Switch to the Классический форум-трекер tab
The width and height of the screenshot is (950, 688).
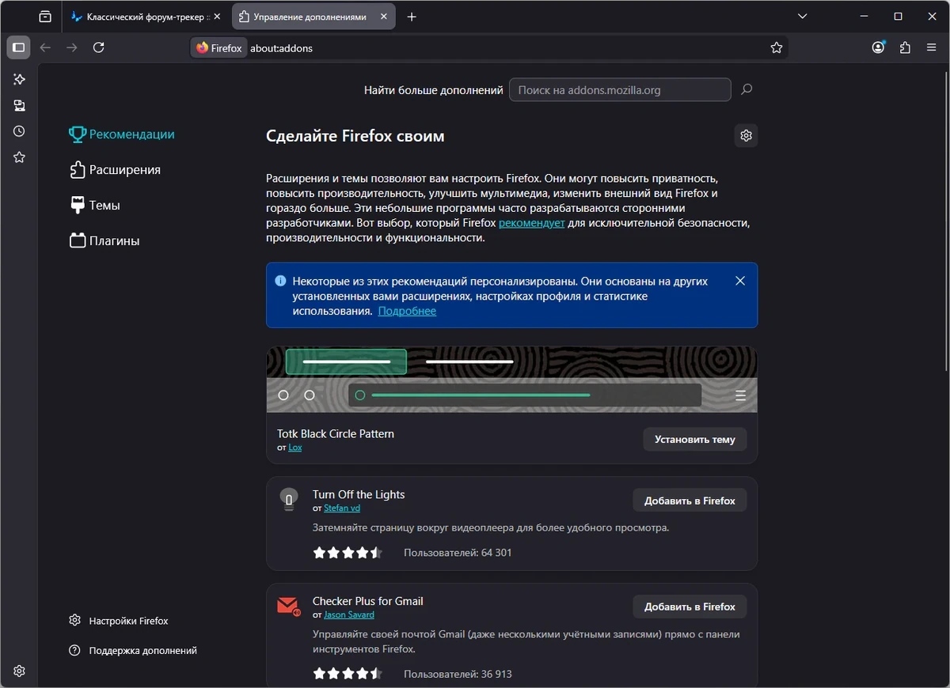tap(146, 17)
